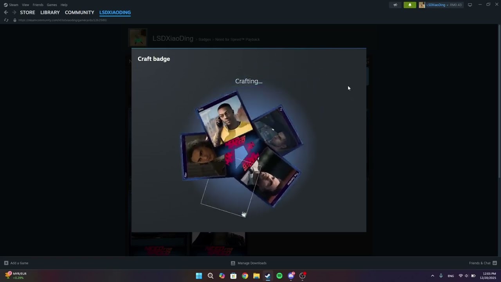Open the Copilot taskbar icon
The image size is (501, 282).
click(222, 276)
